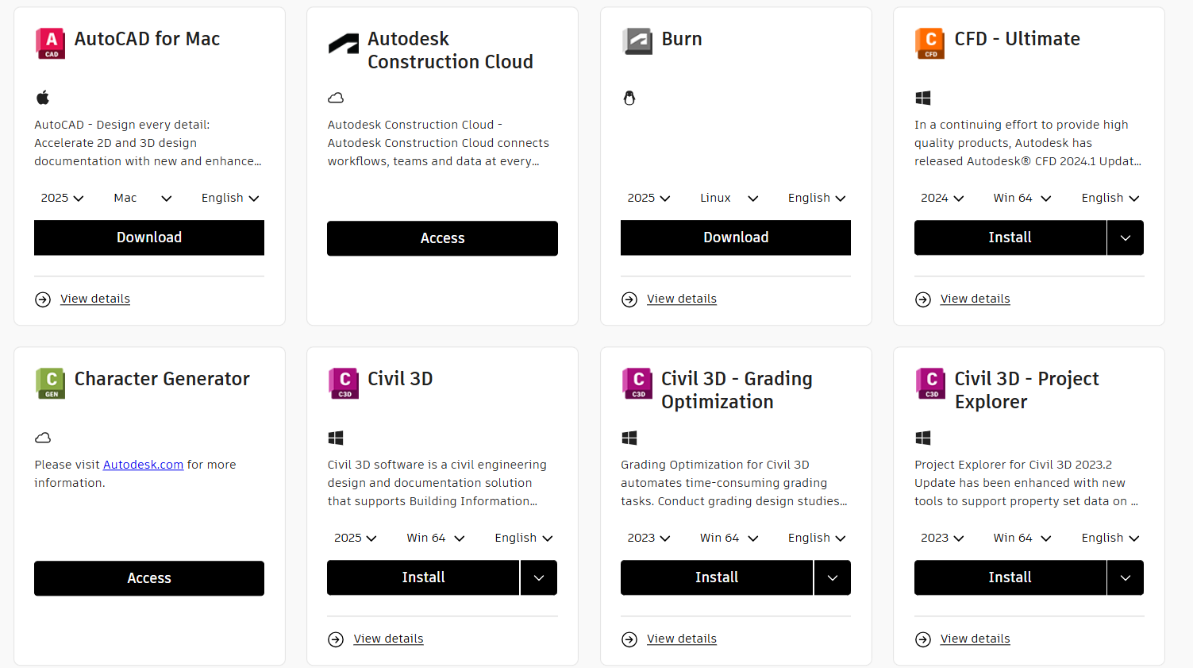Click the Character Generator product icon

coord(51,383)
